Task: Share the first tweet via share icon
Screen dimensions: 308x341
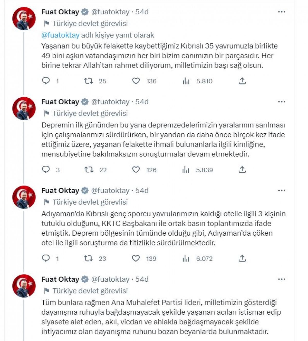Action: (x=242, y=81)
